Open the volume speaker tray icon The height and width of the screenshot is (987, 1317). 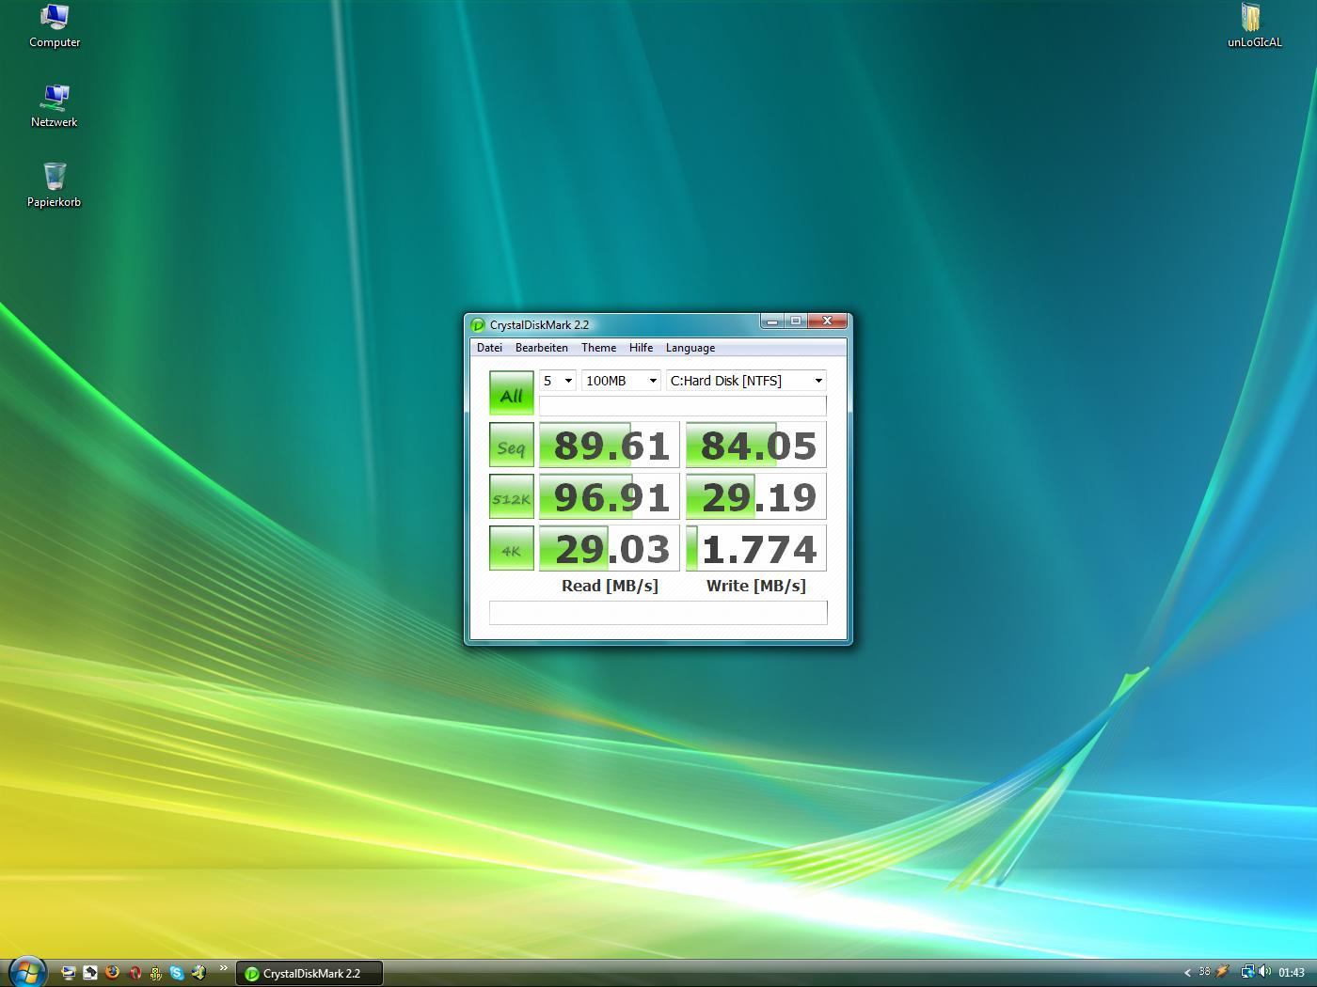point(1264,972)
